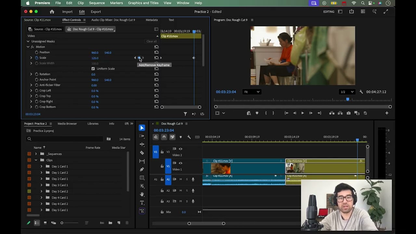Screen dimensions: 416x234
Task: Reset the Rotation parameter
Action: point(156,74)
